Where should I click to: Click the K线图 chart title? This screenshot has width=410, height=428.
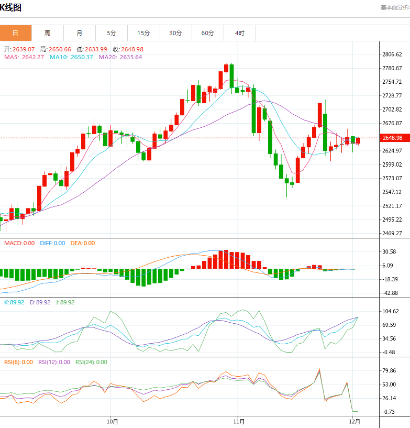click(x=10, y=8)
